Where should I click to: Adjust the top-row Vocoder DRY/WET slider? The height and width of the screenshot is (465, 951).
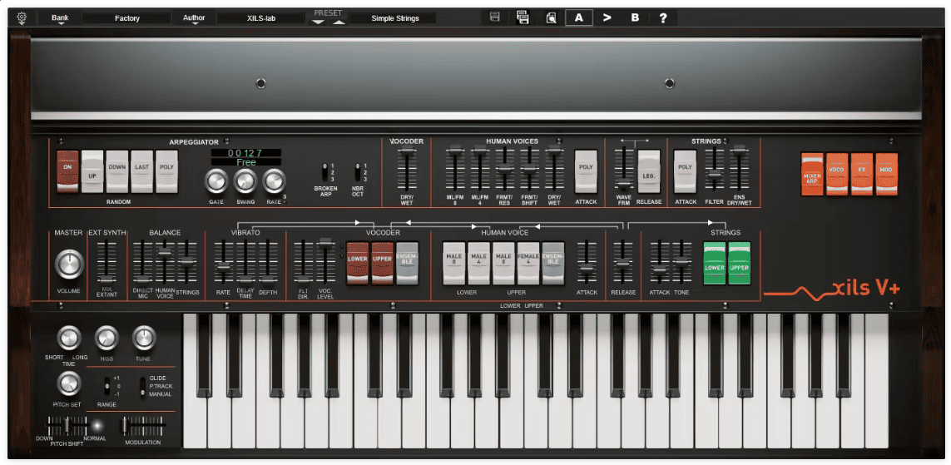[x=406, y=169]
